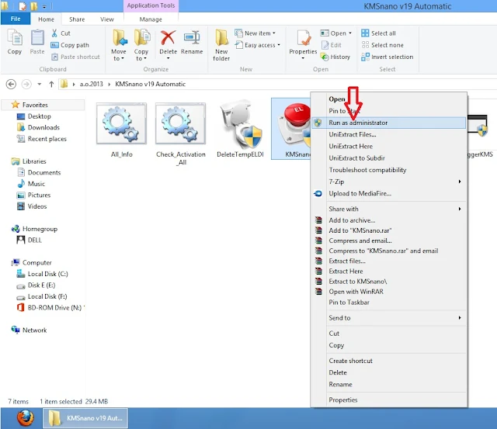Click Paste shortcut in the ribbon
497x429 pixels.
click(x=75, y=57)
